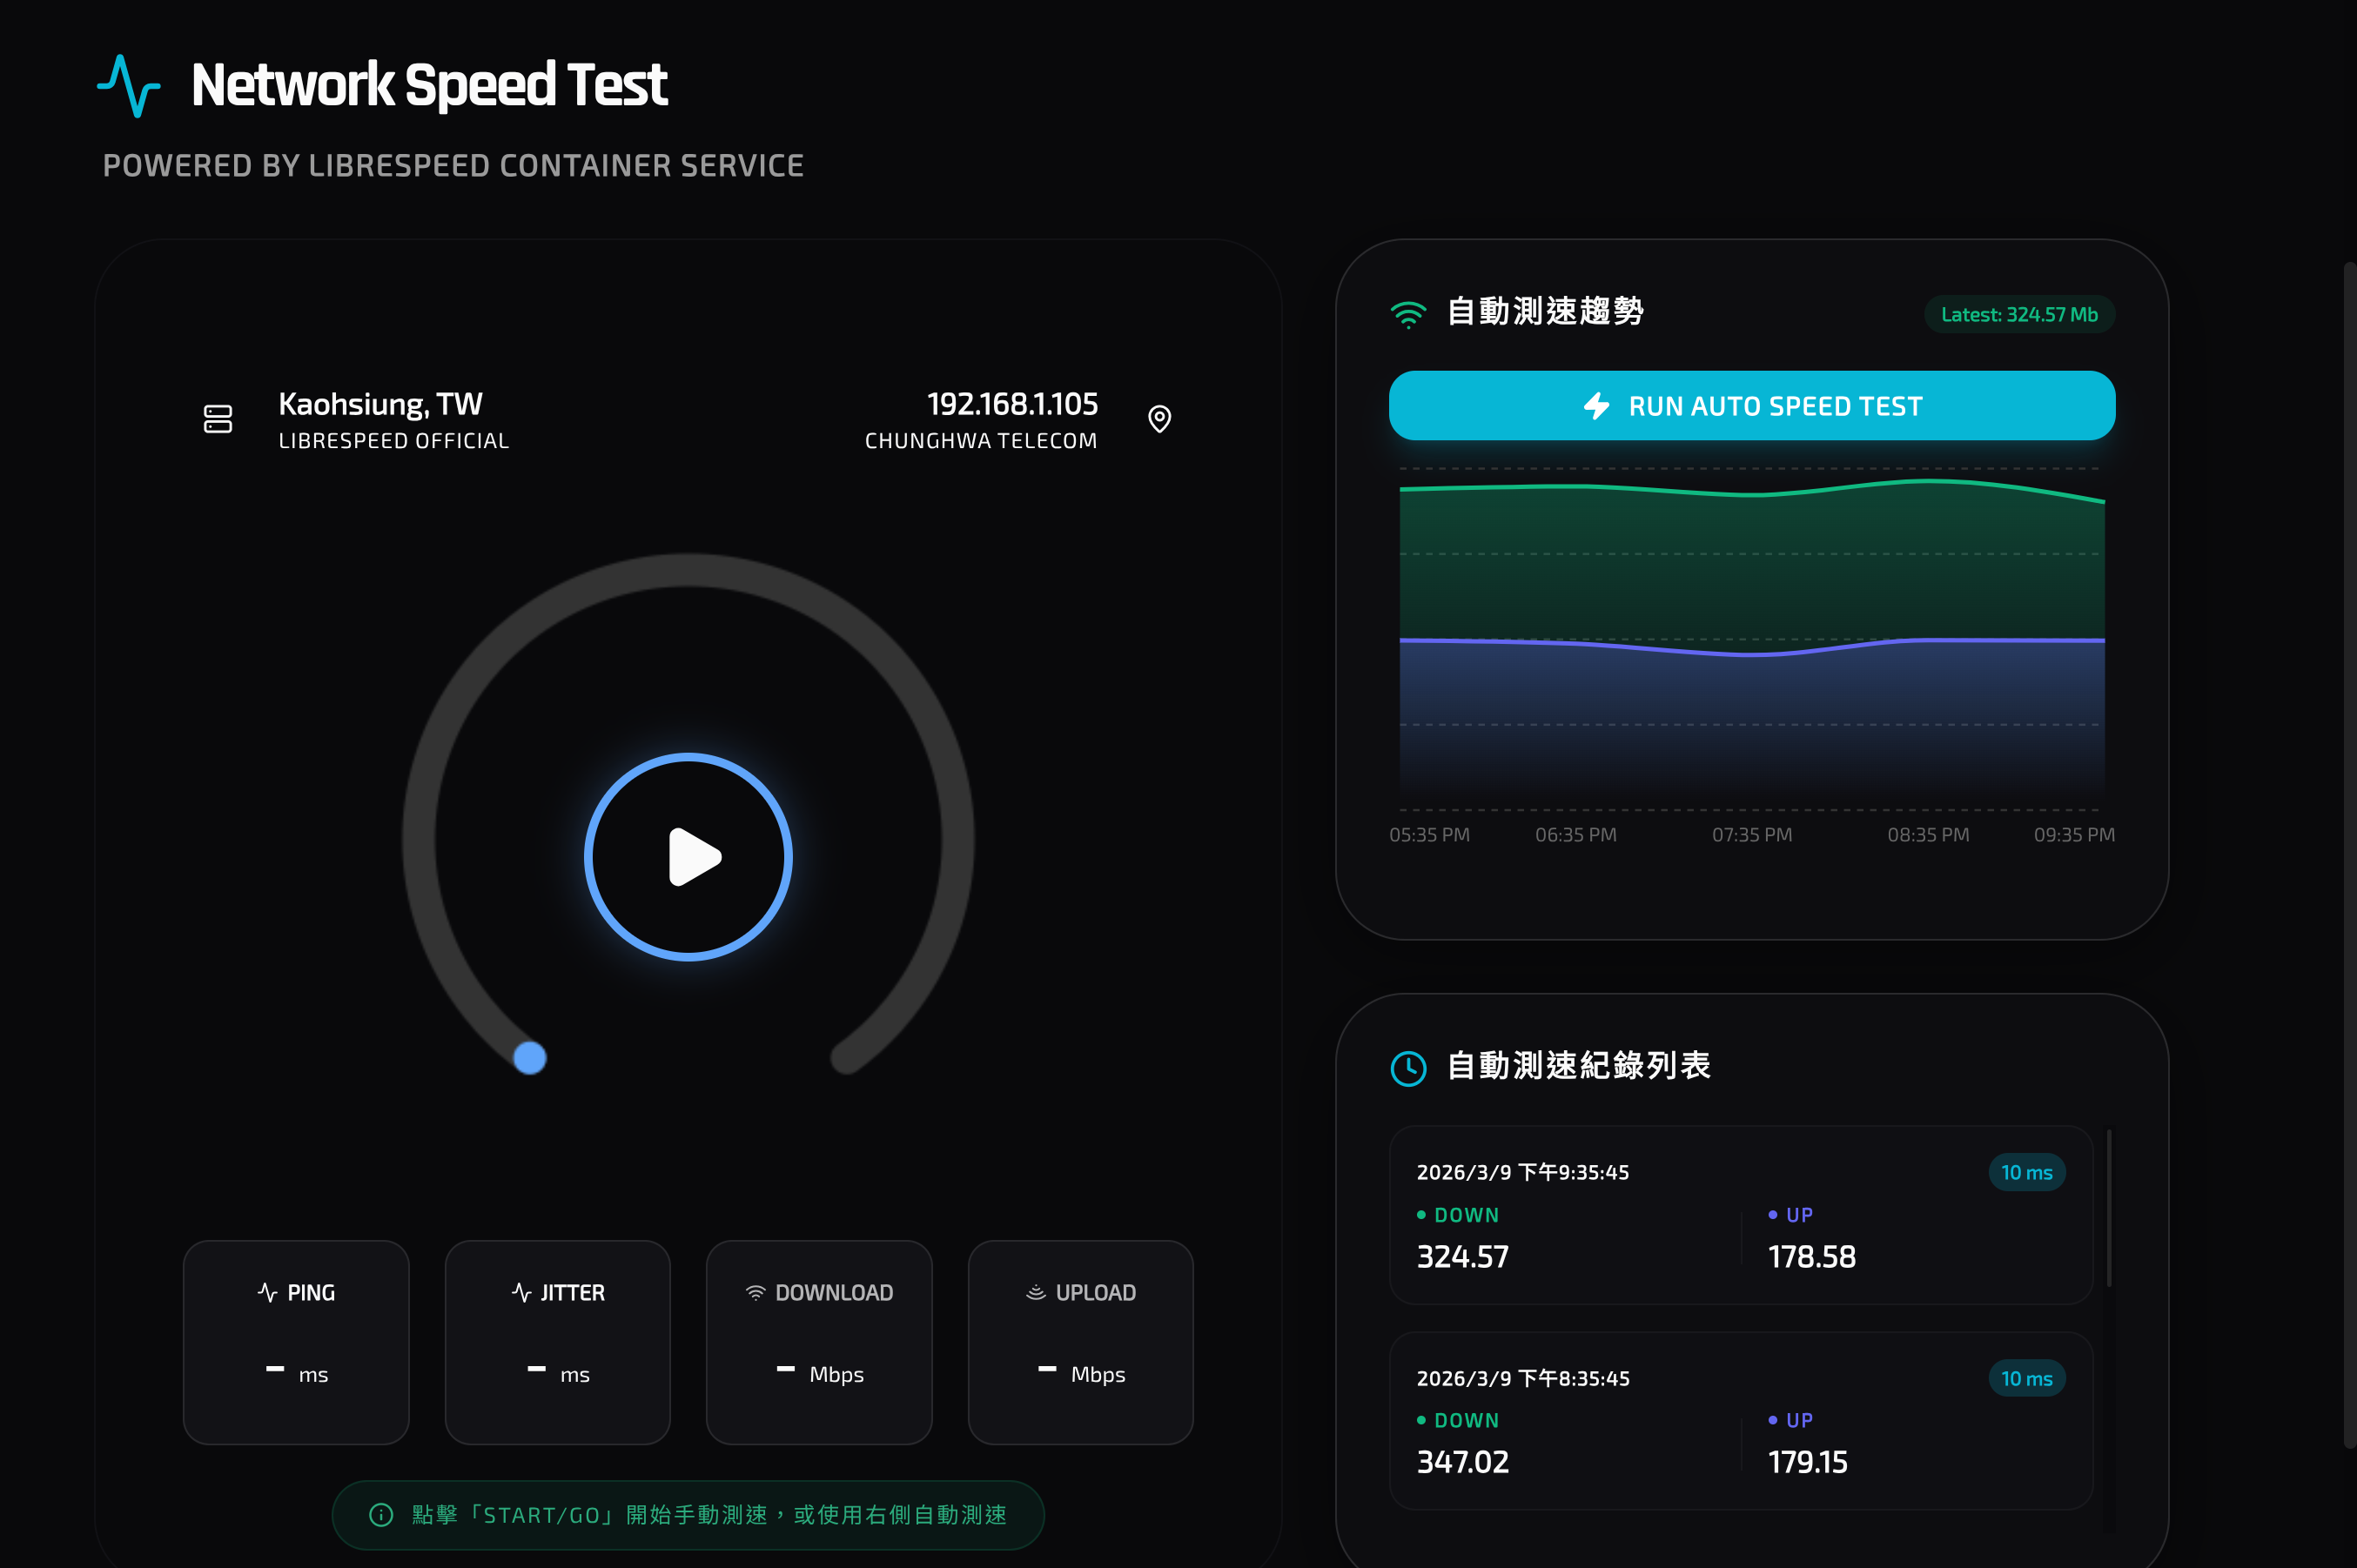The width and height of the screenshot is (2357, 1568).
Task: Click the 08:35 PM chart axis label
Action: 1928,835
